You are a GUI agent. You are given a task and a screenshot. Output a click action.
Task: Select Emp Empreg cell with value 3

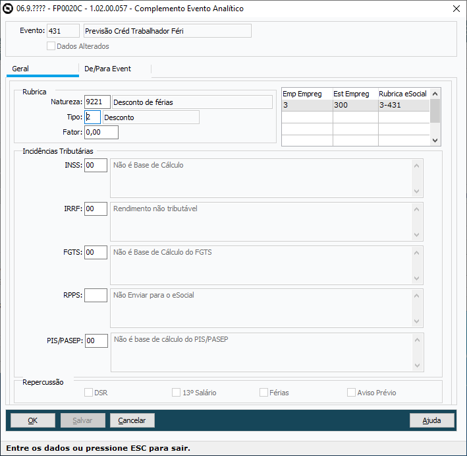pos(307,105)
